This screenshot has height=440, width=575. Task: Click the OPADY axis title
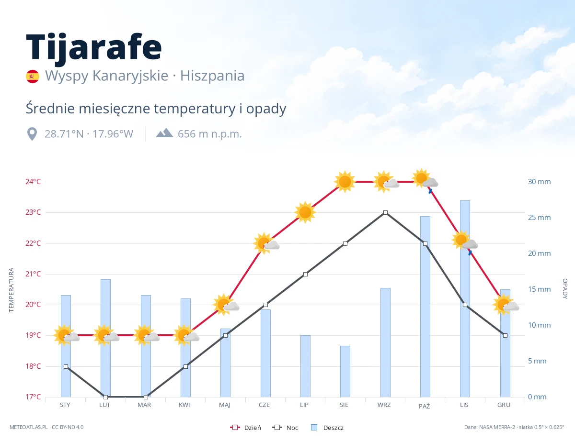click(x=565, y=289)
